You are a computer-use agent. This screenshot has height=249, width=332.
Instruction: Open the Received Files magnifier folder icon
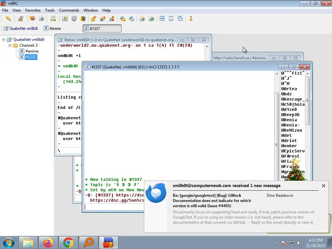tap(122, 18)
